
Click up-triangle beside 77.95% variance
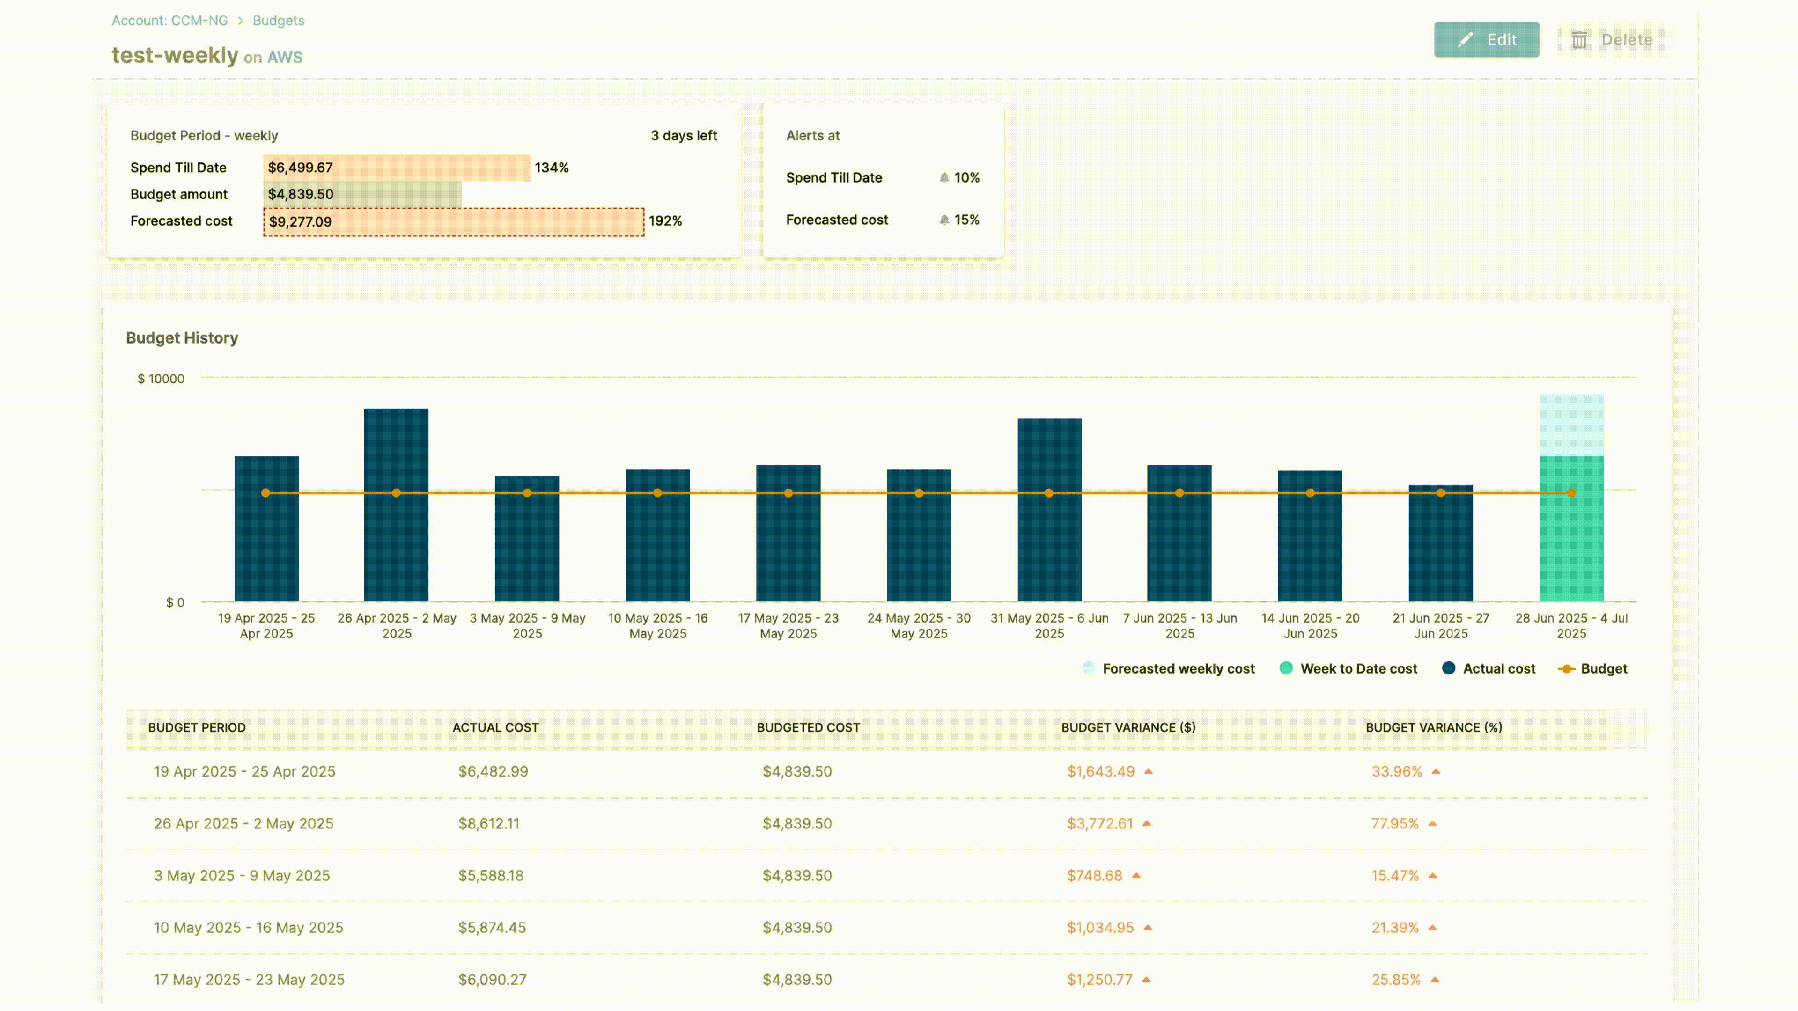[x=1432, y=824]
